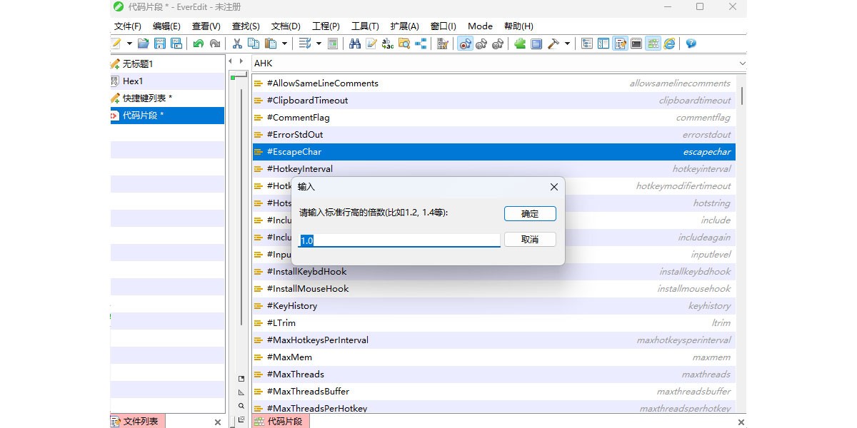Click the Open file folder icon
Image resolution: width=857 pixels, height=428 pixels.
coord(144,44)
